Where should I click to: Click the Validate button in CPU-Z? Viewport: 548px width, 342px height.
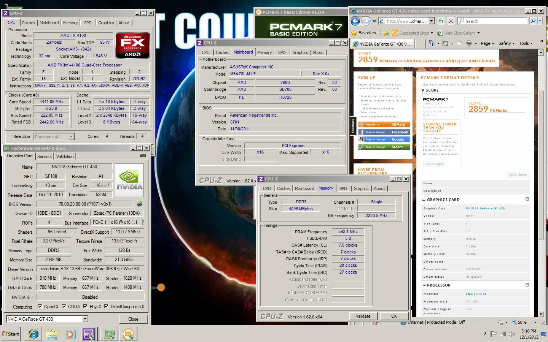point(363,316)
